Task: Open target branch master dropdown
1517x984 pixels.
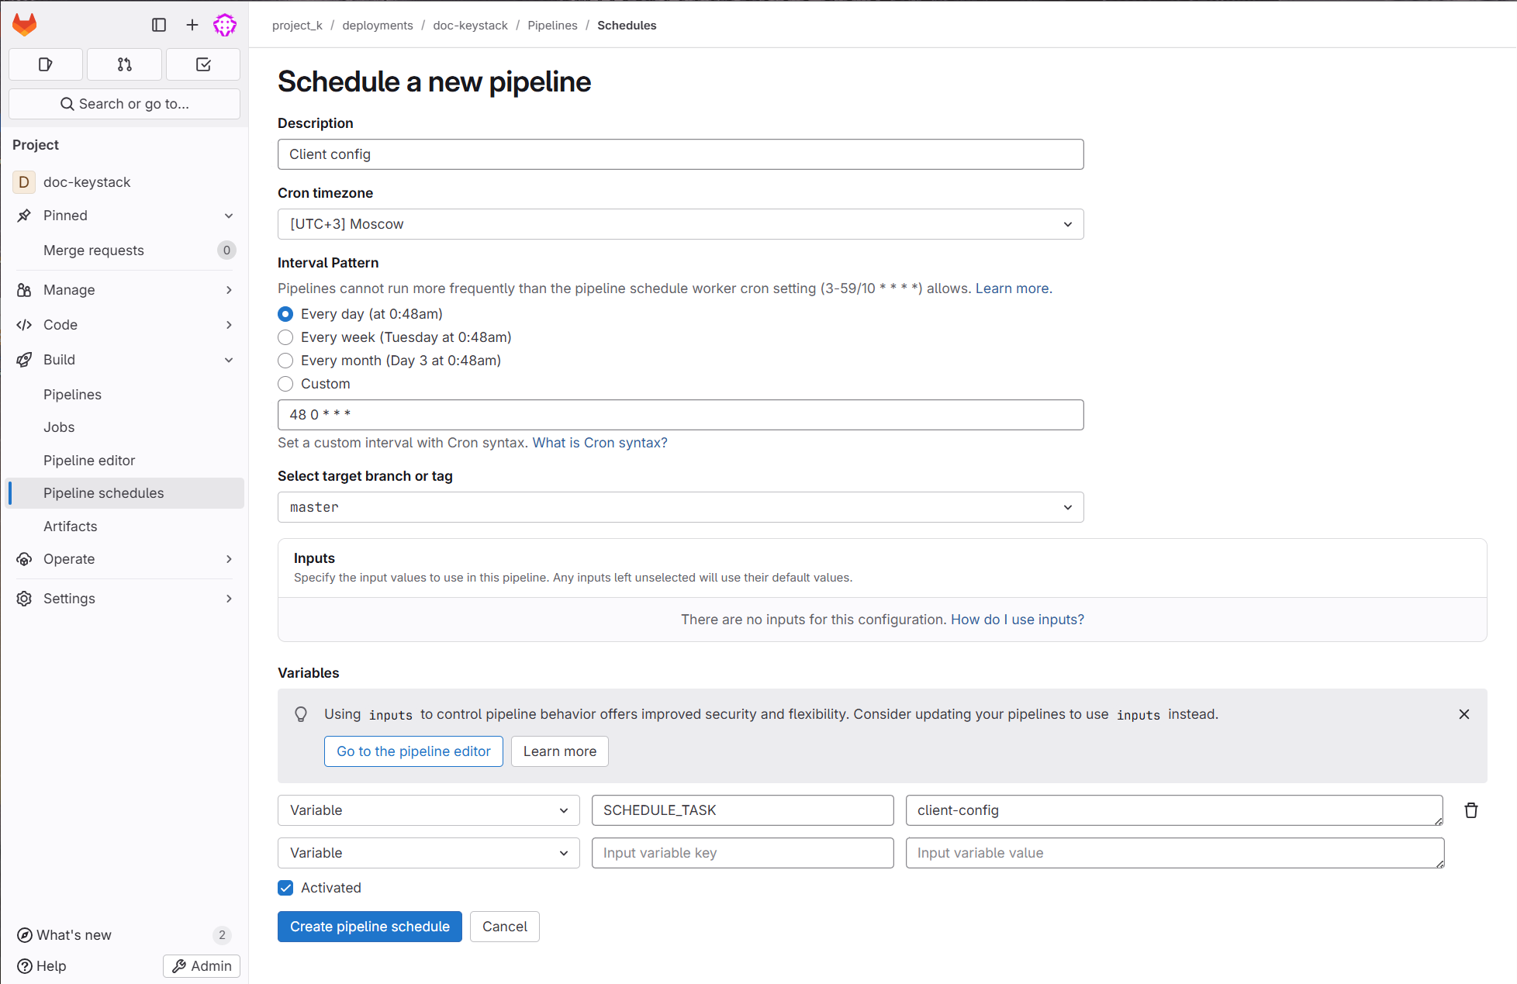Action: tap(680, 507)
